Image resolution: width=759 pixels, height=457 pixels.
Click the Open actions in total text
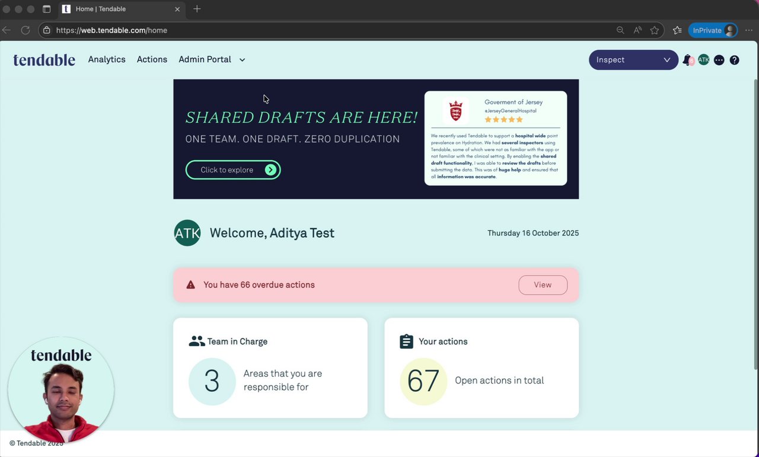tap(499, 381)
